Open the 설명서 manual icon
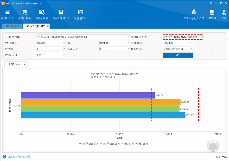The height and width of the screenshot is (161, 229). (212, 15)
